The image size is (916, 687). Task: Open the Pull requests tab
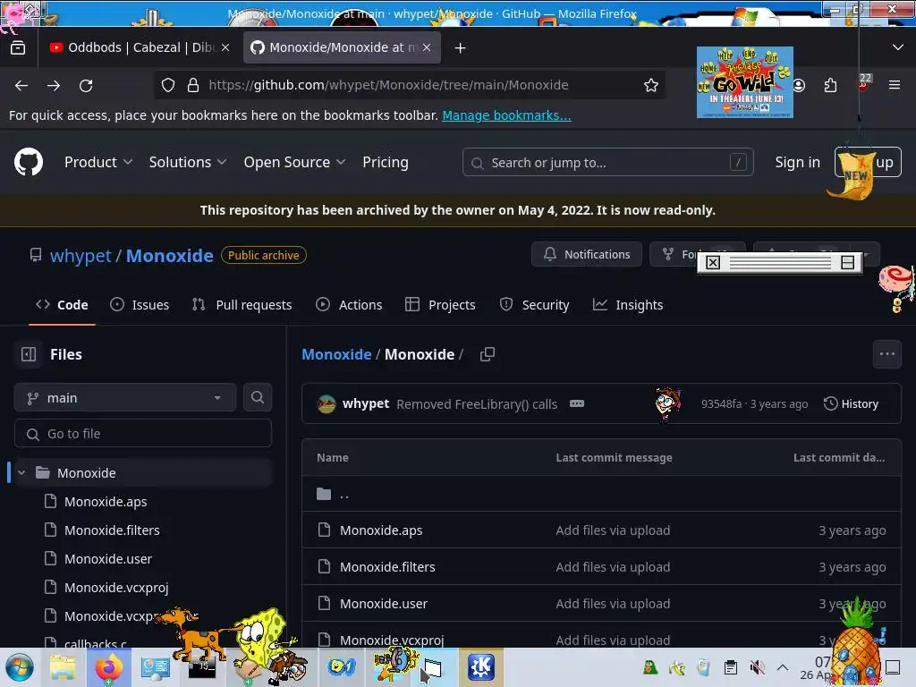242,304
